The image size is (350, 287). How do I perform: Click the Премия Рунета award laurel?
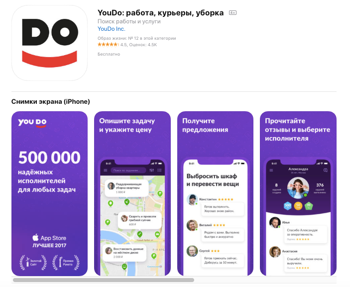tap(66, 263)
